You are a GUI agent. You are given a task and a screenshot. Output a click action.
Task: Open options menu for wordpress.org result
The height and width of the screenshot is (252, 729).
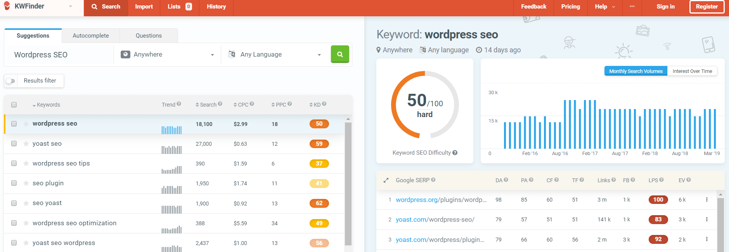[x=706, y=200]
